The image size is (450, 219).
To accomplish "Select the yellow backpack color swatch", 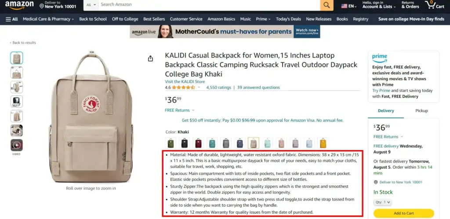I will pos(323,143).
